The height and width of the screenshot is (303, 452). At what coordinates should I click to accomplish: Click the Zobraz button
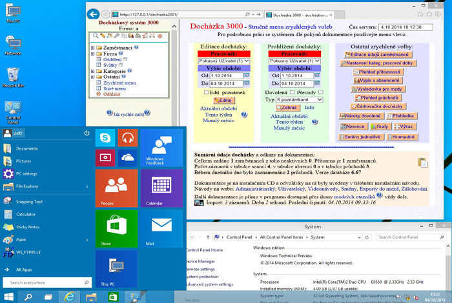click(x=287, y=107)
